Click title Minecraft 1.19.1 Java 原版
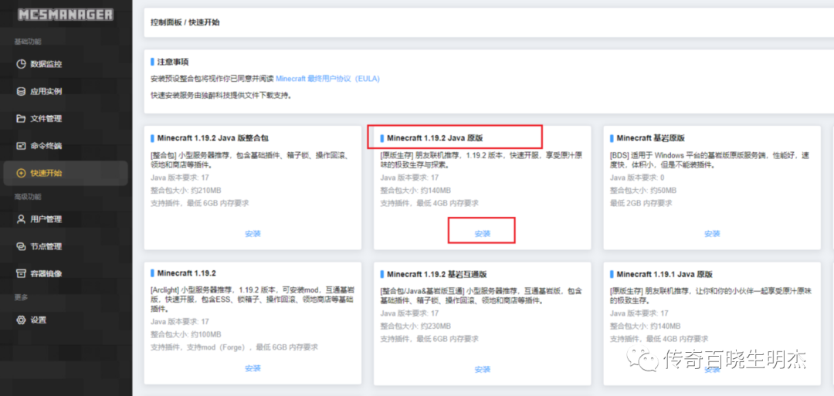This screenshot has height=396, width=834. click(664, 274)
